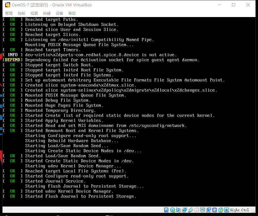Click 'Stopped target Initrd File Systems.' line

[x=69, y=75]
